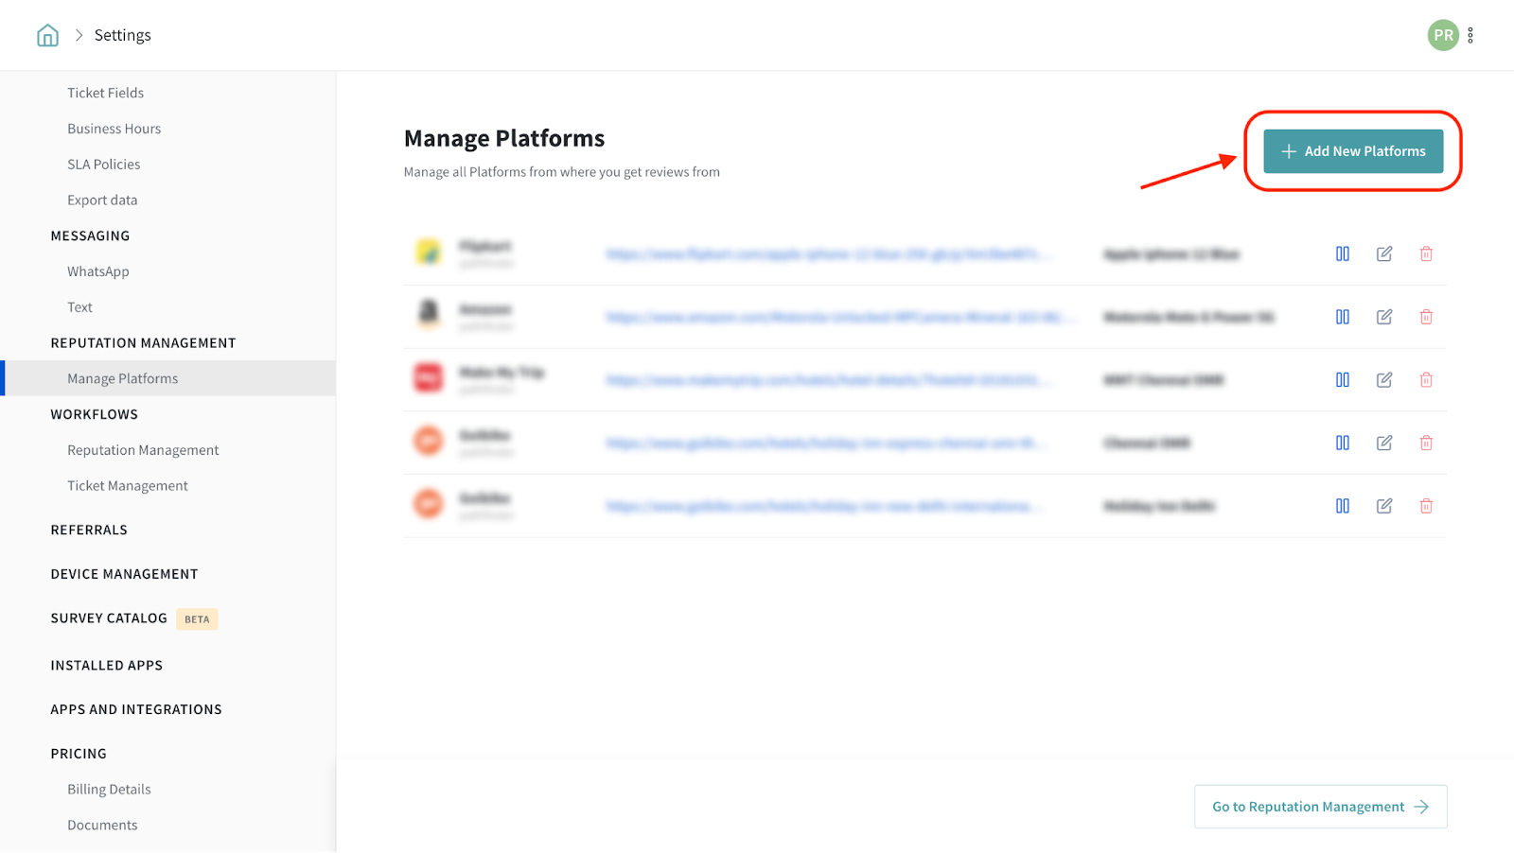
Task: Open WhatsApp messaging settings
Action: coord(97,271)
